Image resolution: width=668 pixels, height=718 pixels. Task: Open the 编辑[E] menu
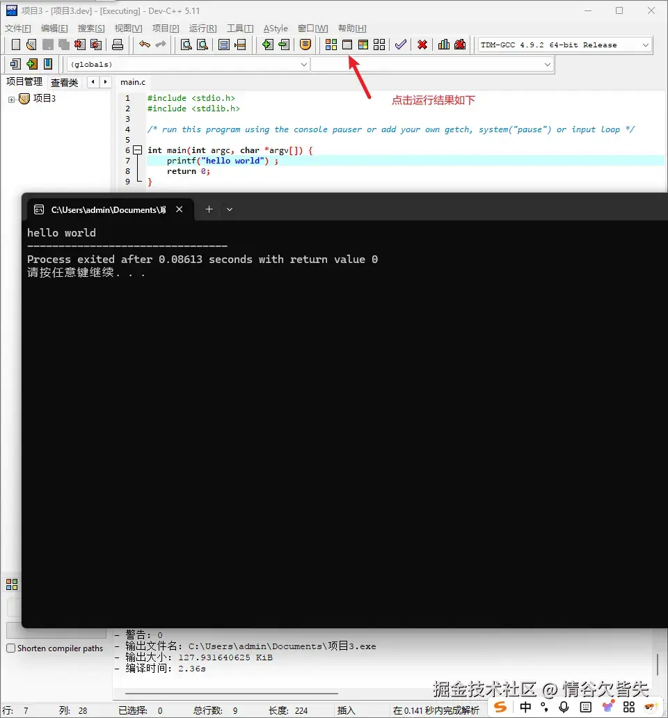[54, 29]
